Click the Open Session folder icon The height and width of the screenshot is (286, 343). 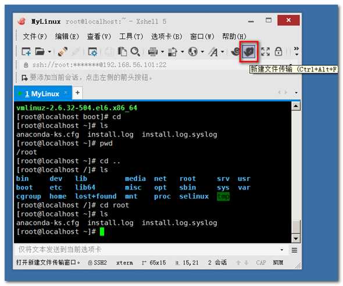click(40, 52)
